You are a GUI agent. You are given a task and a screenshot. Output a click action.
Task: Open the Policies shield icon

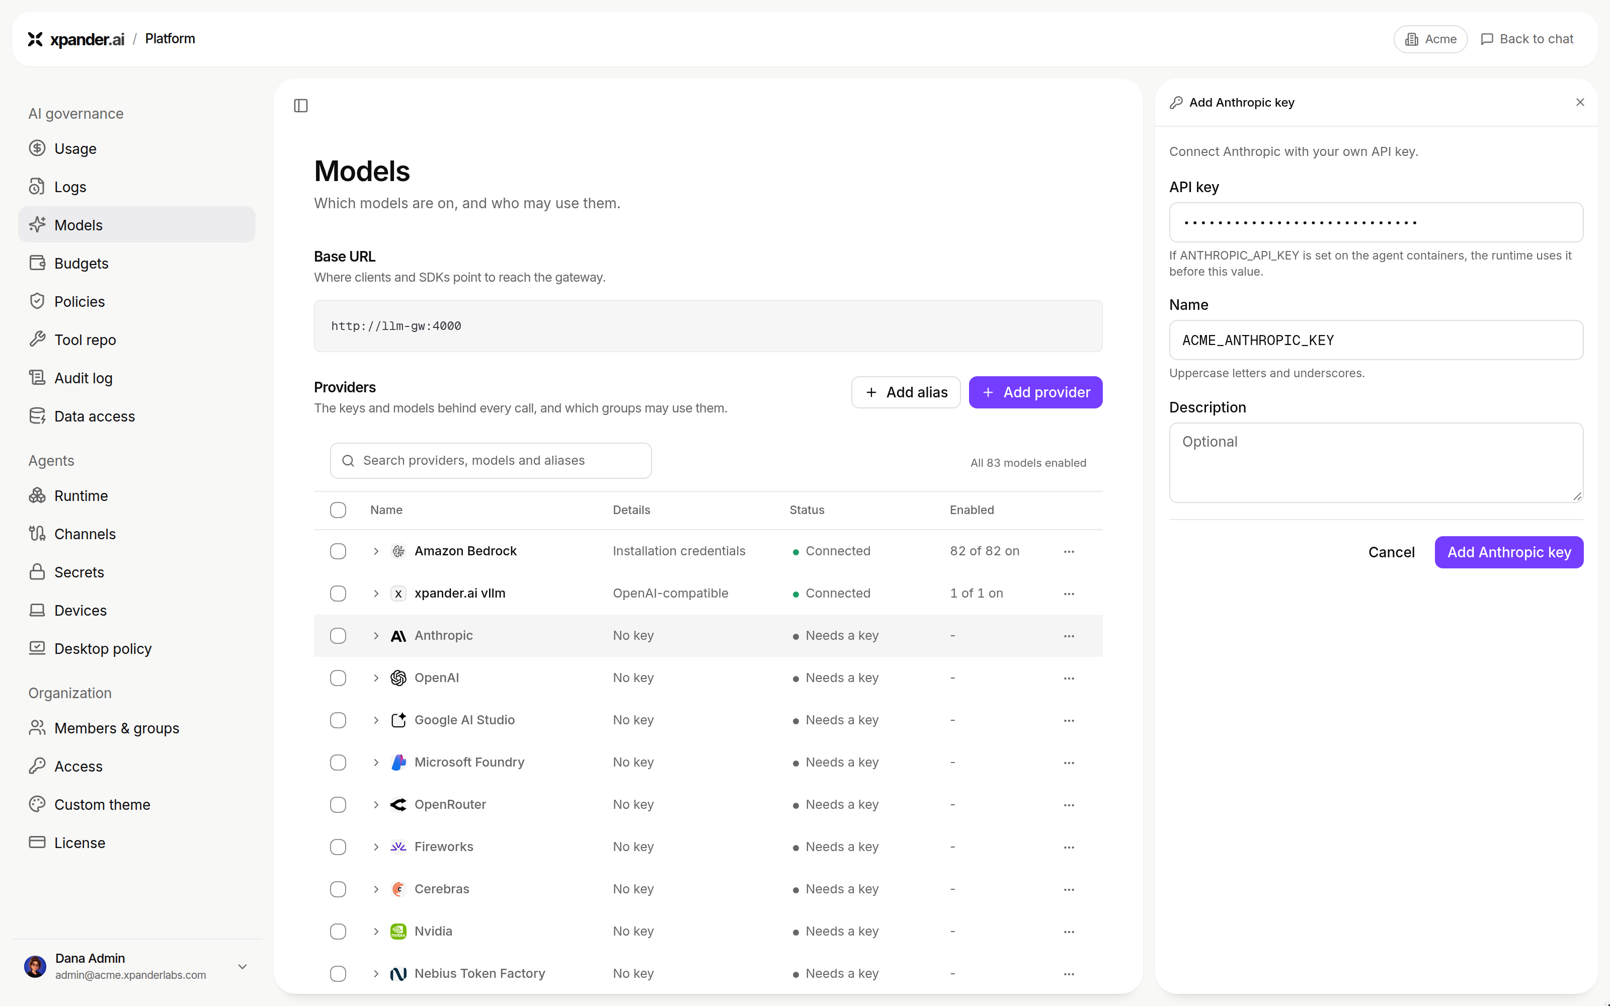37,301
